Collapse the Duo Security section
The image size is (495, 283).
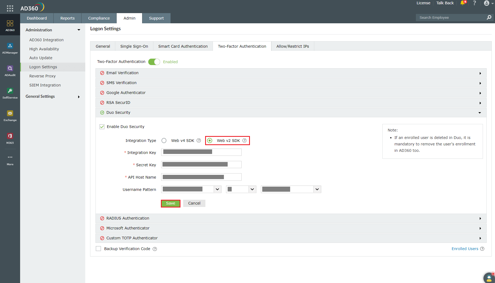pos(479,112)
